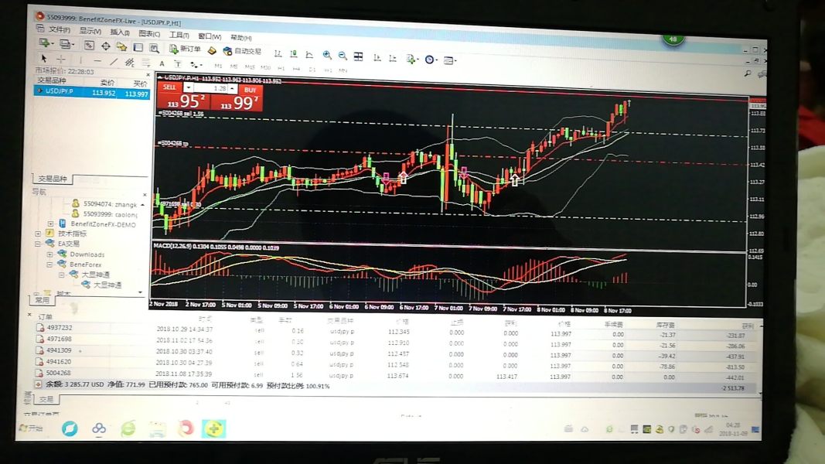The image size is (825, 464).
Task: Select the arrow cursor tool
Action: 43,59
